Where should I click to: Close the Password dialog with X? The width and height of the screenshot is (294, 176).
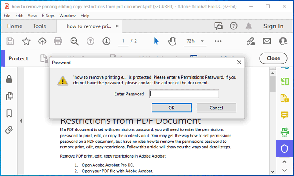click(239, 63)
